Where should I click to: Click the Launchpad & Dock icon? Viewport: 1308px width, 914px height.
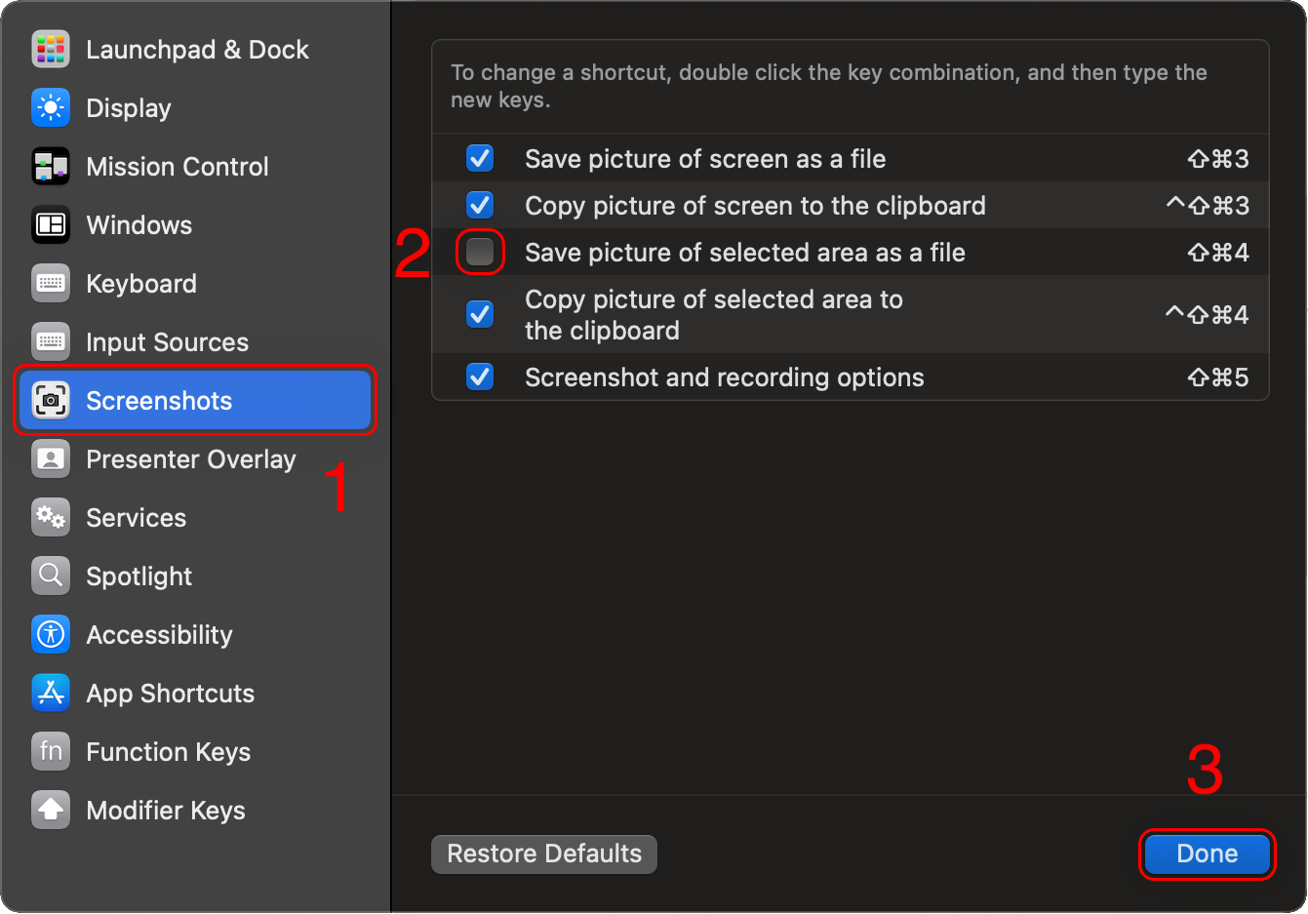pos(51,50)
